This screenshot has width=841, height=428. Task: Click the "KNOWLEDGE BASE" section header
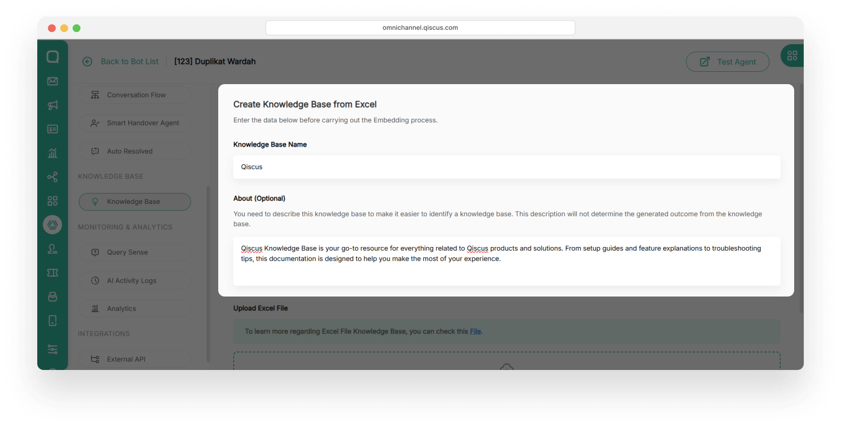(111, 177)
